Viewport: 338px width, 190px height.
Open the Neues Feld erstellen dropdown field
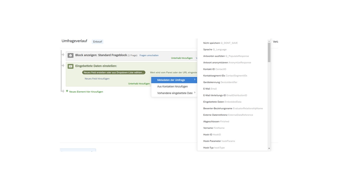pos(114,73)
